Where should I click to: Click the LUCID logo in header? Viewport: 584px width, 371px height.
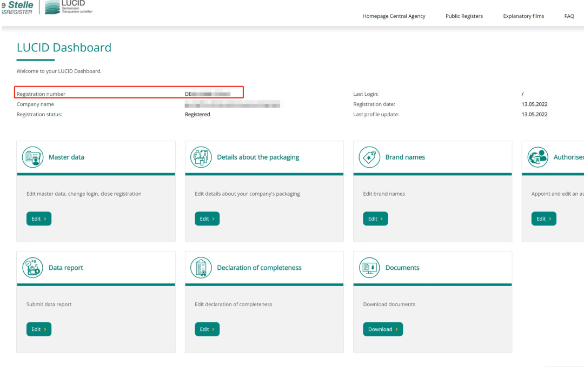click(69, 7)
